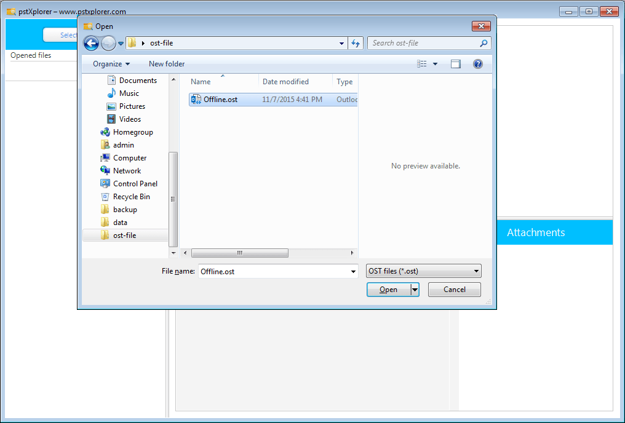Click the Pictures library icon
625x423 pixels.
click(x=111, y=106)
